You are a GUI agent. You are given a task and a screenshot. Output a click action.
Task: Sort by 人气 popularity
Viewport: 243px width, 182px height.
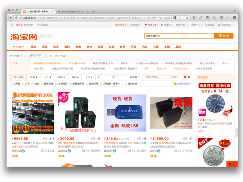47,77
